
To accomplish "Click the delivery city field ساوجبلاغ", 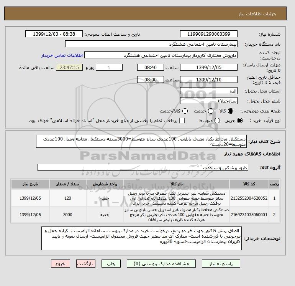I will click(209, 101).
